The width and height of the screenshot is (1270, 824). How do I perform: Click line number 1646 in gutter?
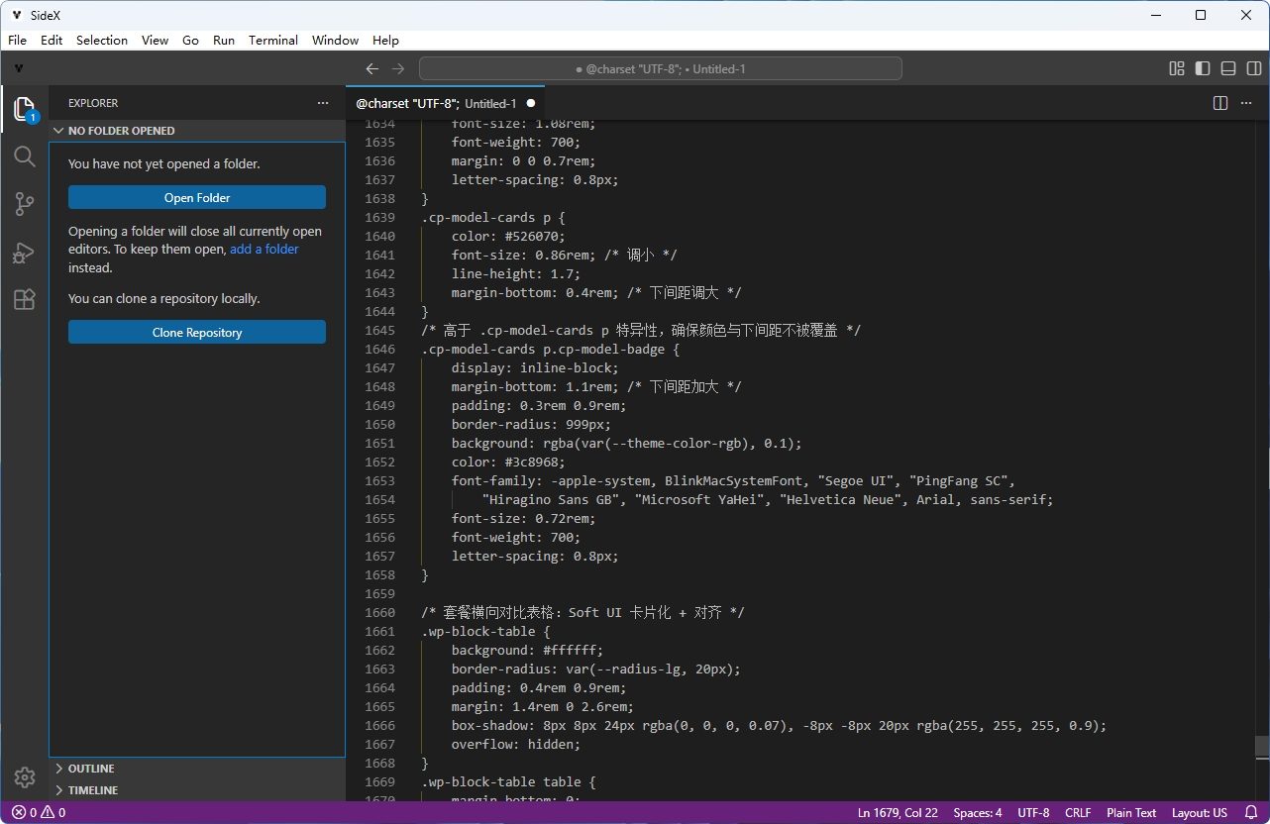point(379,349)
